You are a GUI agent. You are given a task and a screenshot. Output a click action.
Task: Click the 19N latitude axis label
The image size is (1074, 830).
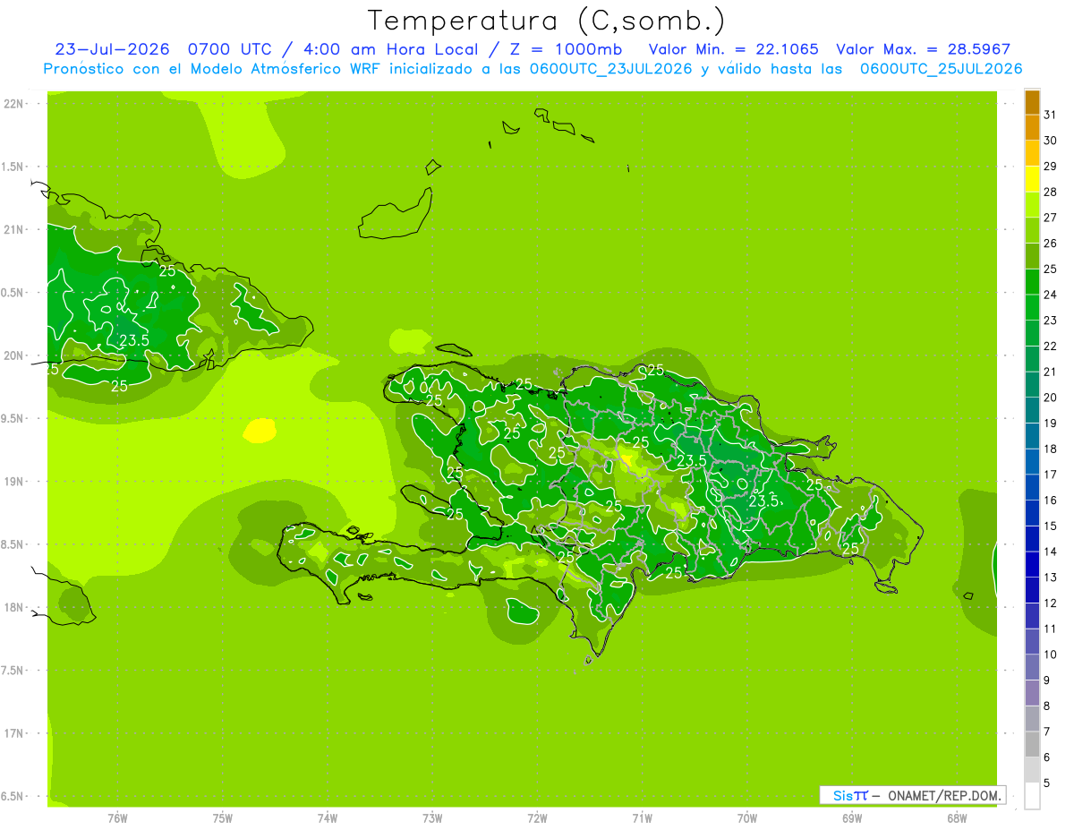13,481
